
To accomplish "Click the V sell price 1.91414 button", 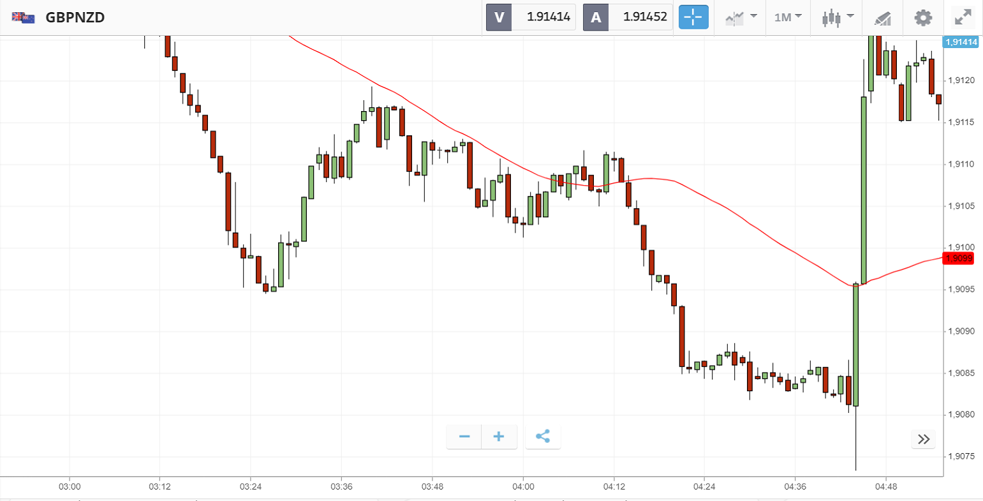I will click(531, 17).
